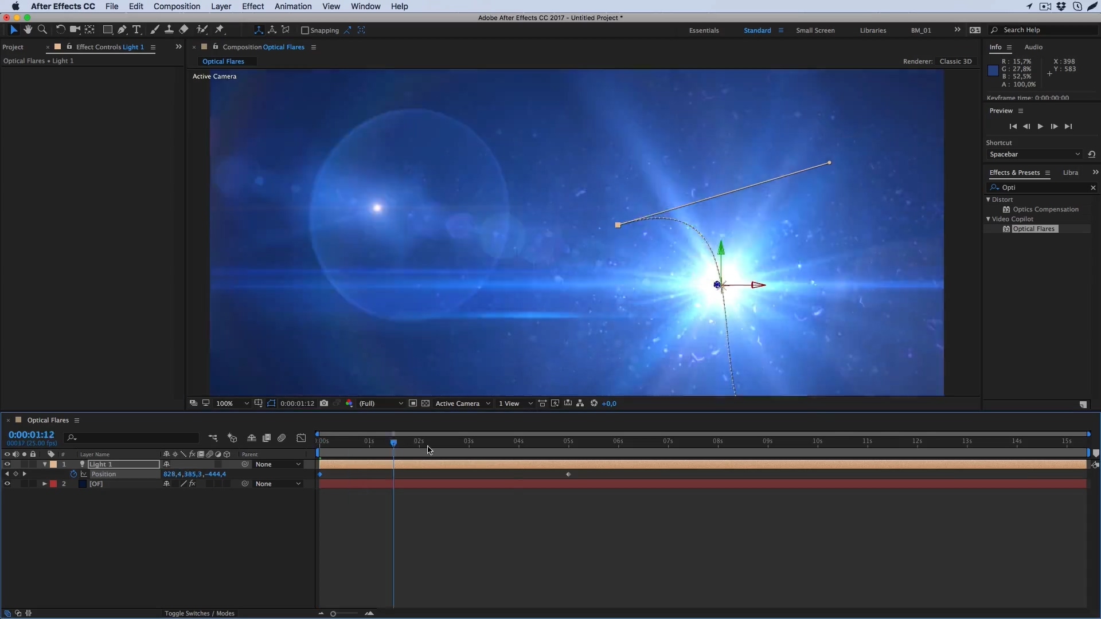The width and height of the screenshot is (1101, 619).
Task: Select the Type text tool
Action: 136,30
